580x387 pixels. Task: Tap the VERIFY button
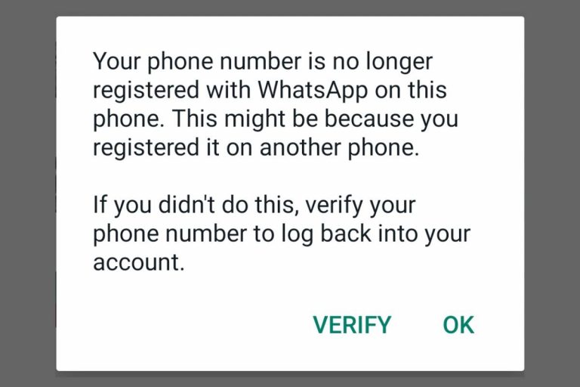click(352, 325)
